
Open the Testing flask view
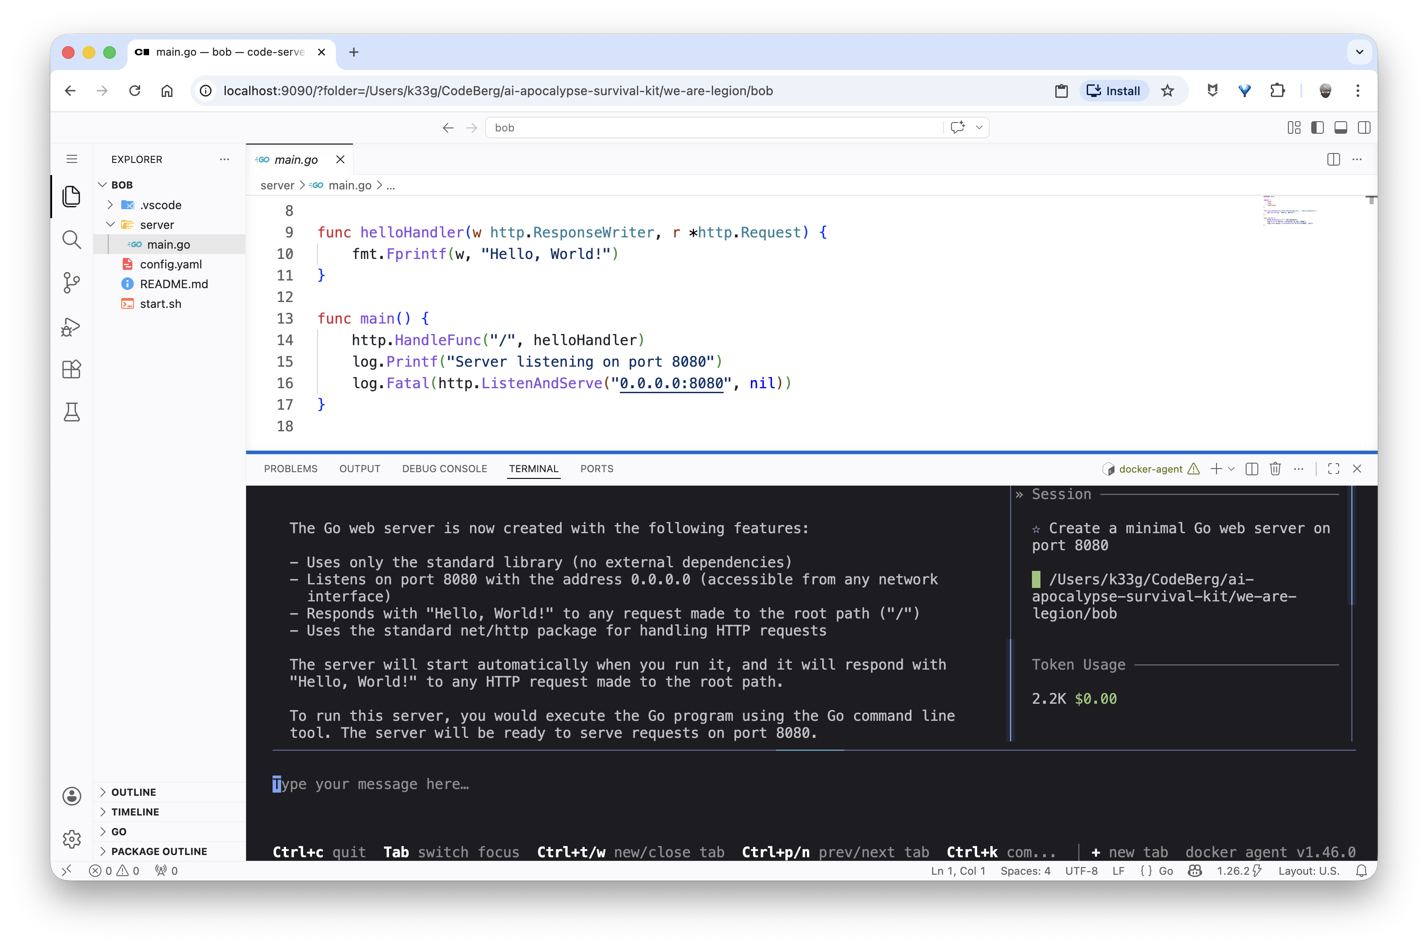71,412
